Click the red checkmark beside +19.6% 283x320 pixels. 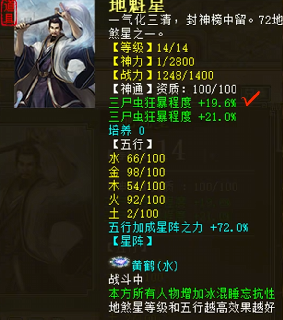(251, 98)
